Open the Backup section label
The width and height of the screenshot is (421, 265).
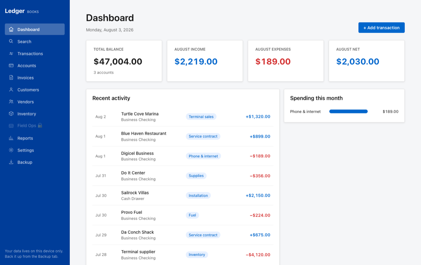pyautogui.click(x=25, y=162)
